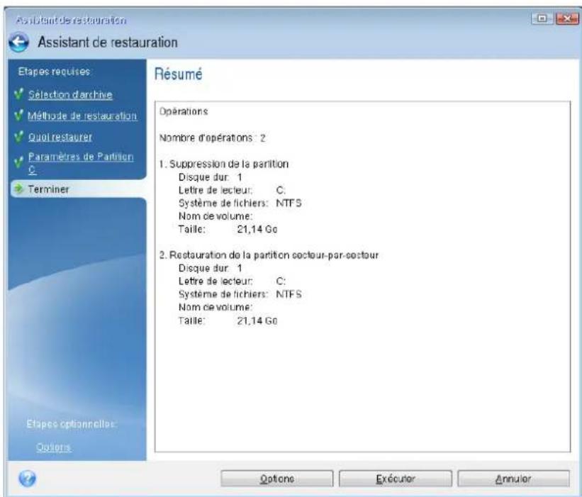Screen dimensions: 582x497
Task: Click 'Etapes optionnelles' sidebar heading
Action: tap(72, 423)
